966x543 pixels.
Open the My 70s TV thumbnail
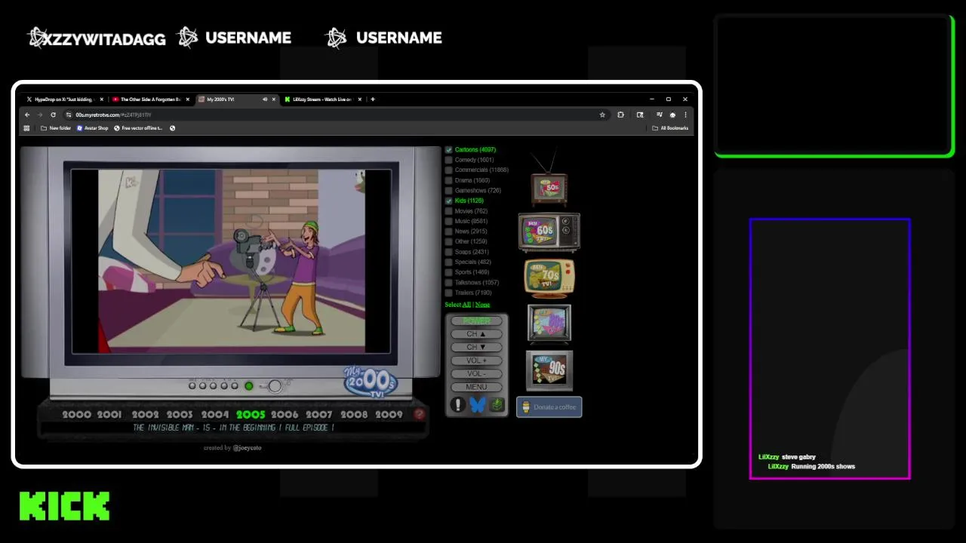click(549, 278)
